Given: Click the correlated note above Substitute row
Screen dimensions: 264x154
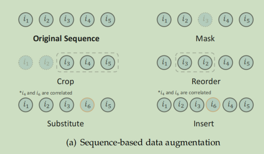Looking at the screenshot, I should tap(46, 93).
